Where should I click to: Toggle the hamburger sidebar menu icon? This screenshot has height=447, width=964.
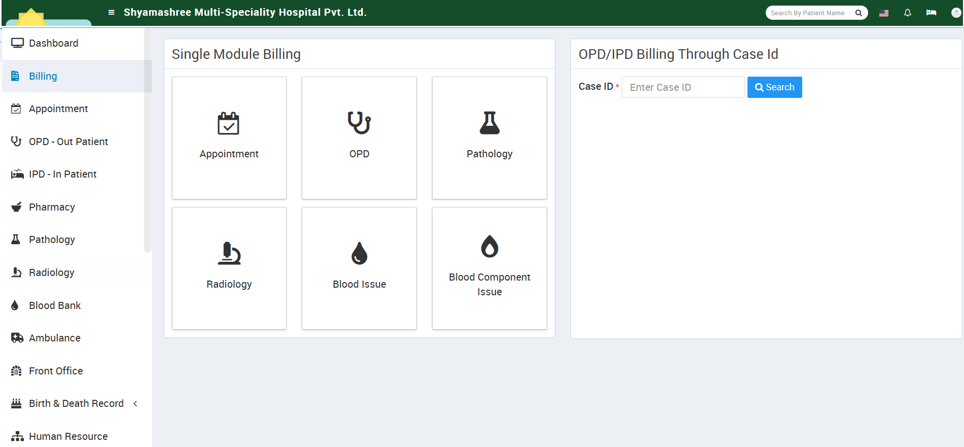(112, 12)
